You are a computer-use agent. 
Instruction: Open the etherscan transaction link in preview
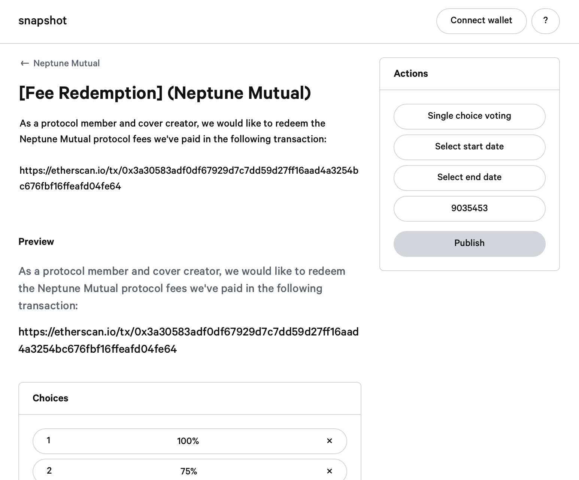[x=188, y=340]
